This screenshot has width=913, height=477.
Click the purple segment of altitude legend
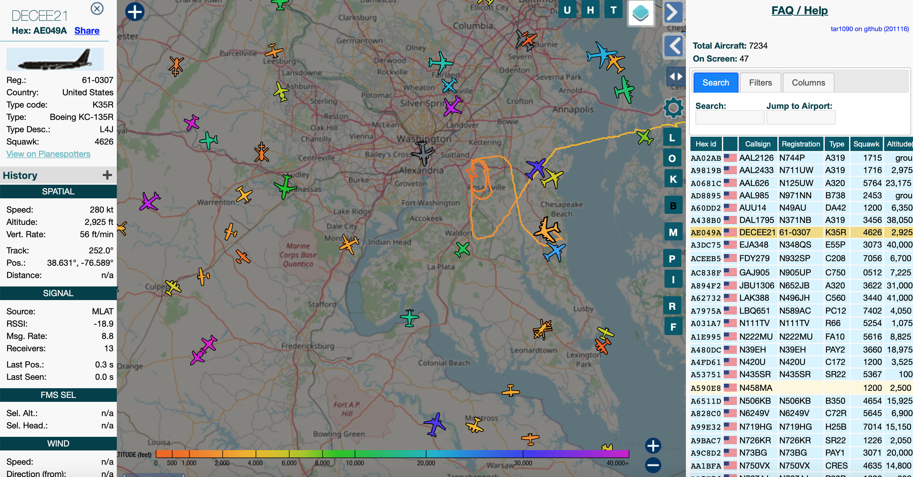click(576, 454)
